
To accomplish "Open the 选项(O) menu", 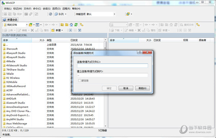I will (57, 9).
